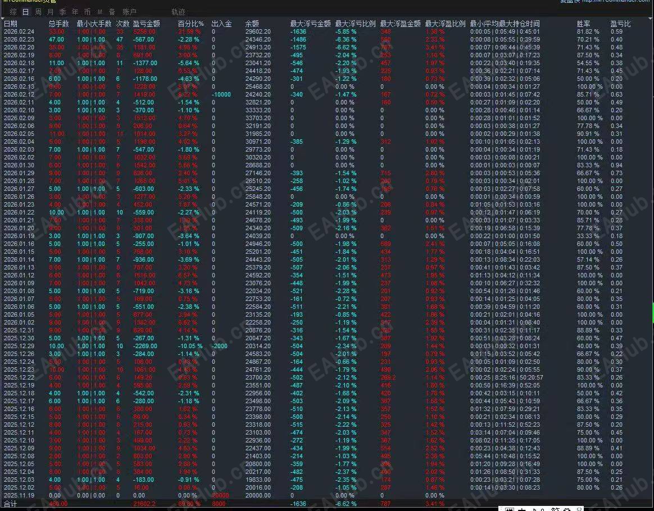Open the 币 currency tab
654x511 pixels.
click(87, 12)
